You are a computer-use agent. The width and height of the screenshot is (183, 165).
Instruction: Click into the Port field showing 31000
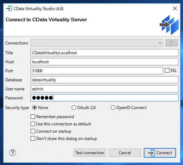point(97,71)
